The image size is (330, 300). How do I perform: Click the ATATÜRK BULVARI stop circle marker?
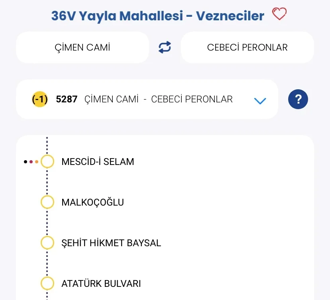(47, 284)
